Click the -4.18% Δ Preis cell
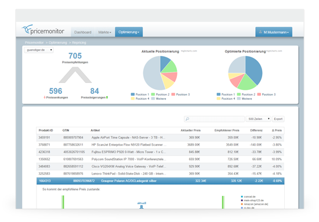This screenshot has width=319, height=222. pos(277,174)
